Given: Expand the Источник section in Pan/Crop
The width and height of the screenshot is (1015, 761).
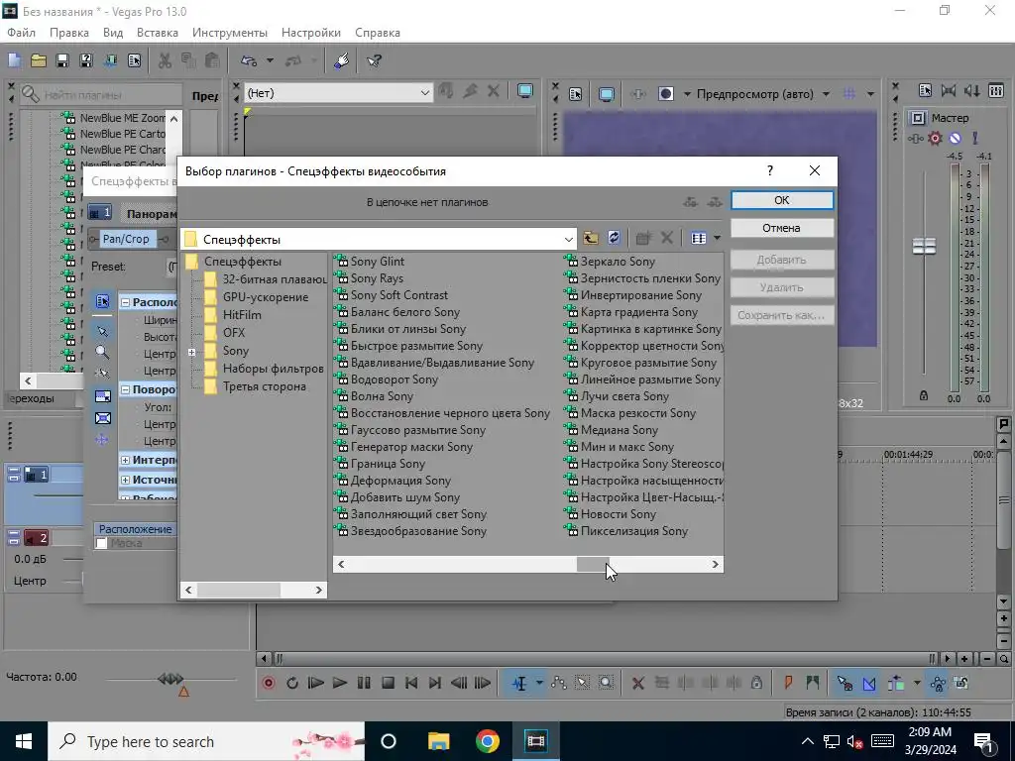Looking at the screenshot, I should (126, 481).
